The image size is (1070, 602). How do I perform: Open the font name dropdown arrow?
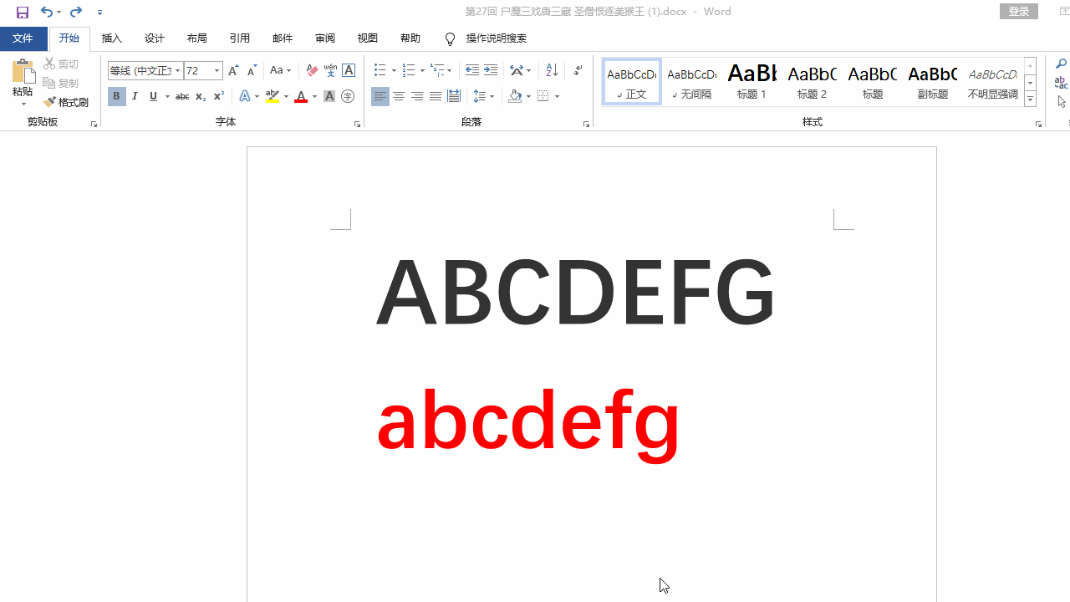(178, 71)
